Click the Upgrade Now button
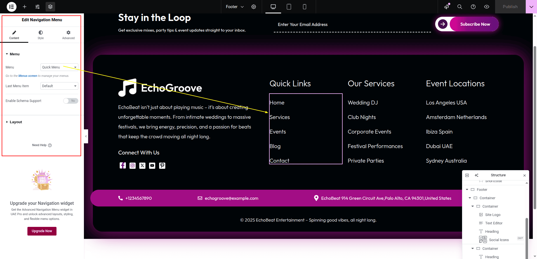 [42, 231]
